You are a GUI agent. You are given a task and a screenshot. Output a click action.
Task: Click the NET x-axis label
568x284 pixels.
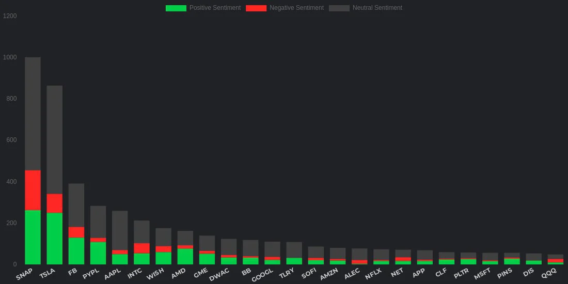(x=398, y=272)
